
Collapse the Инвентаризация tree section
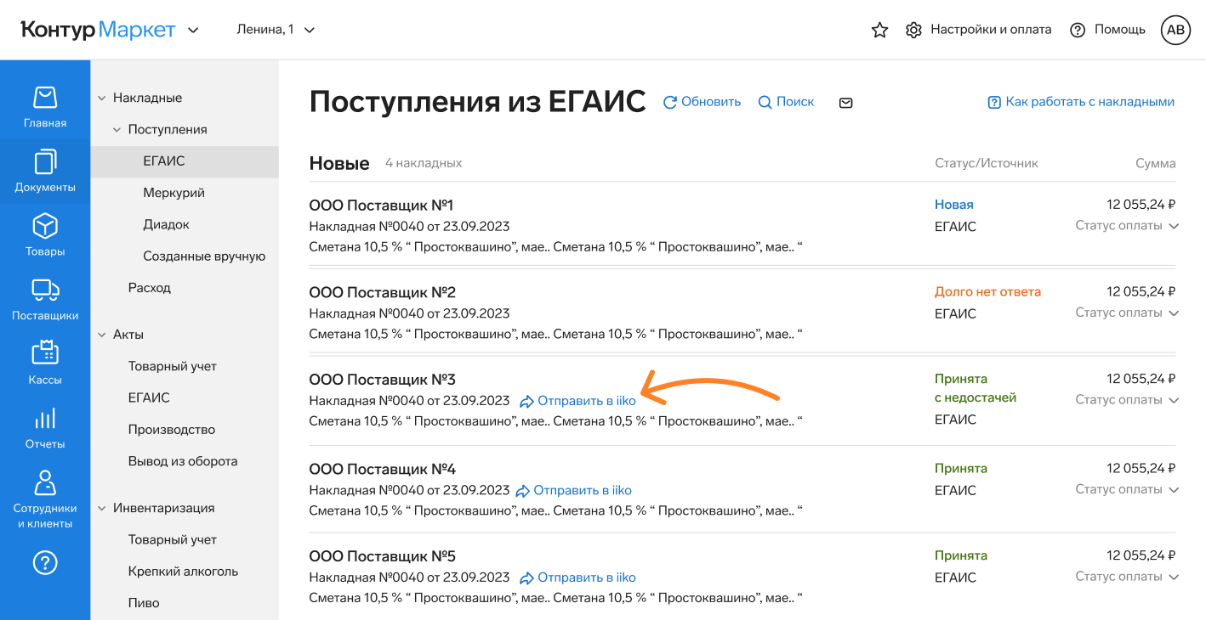pyautogui.click(x=102, y=508)
